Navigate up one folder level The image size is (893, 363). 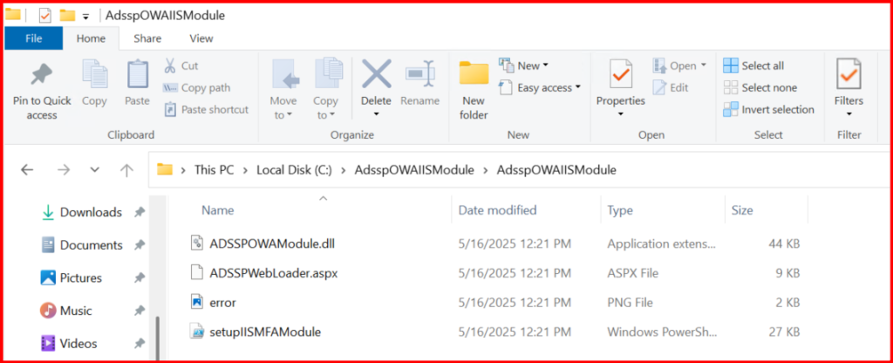point(126,170)
